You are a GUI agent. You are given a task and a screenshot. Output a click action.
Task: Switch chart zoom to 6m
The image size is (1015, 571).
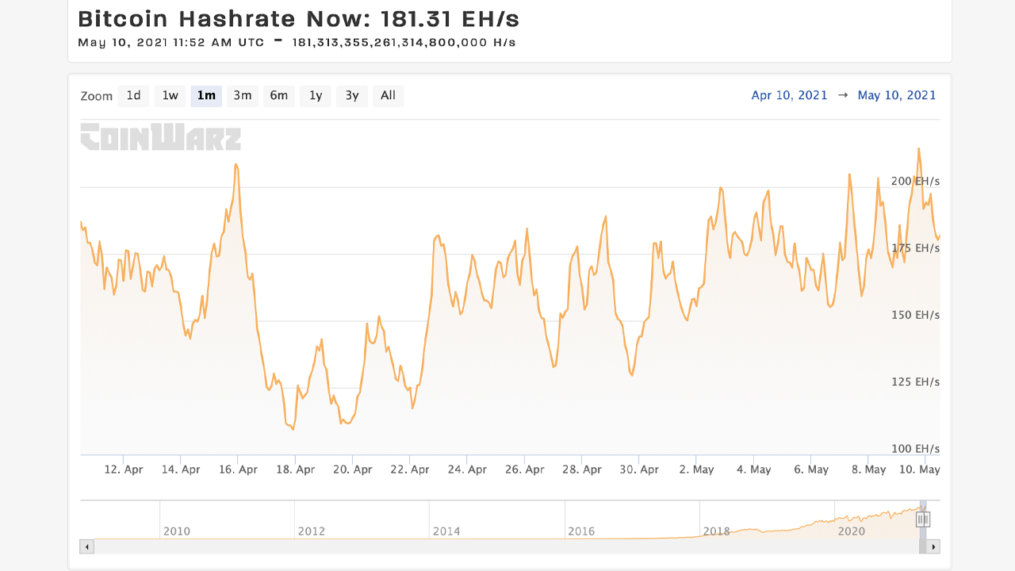(279, 96)
